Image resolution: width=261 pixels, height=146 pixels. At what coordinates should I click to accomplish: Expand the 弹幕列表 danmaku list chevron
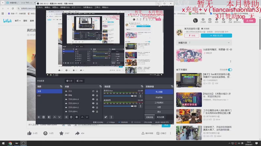point(229,43)
